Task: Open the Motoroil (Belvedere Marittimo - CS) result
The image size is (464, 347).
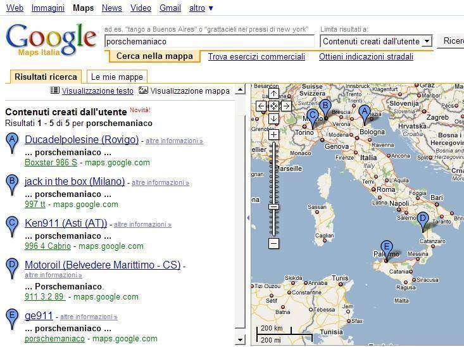Action: (x=103, y=265)
